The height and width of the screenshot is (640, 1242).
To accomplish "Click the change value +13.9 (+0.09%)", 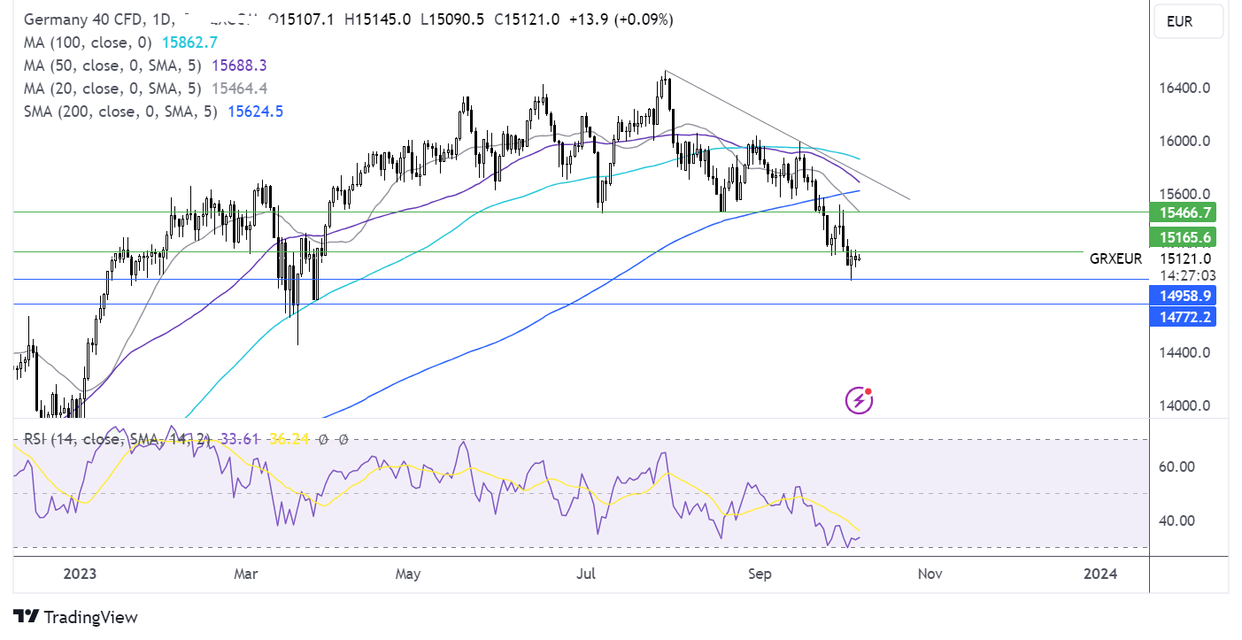I will click(x=621, y=19).
